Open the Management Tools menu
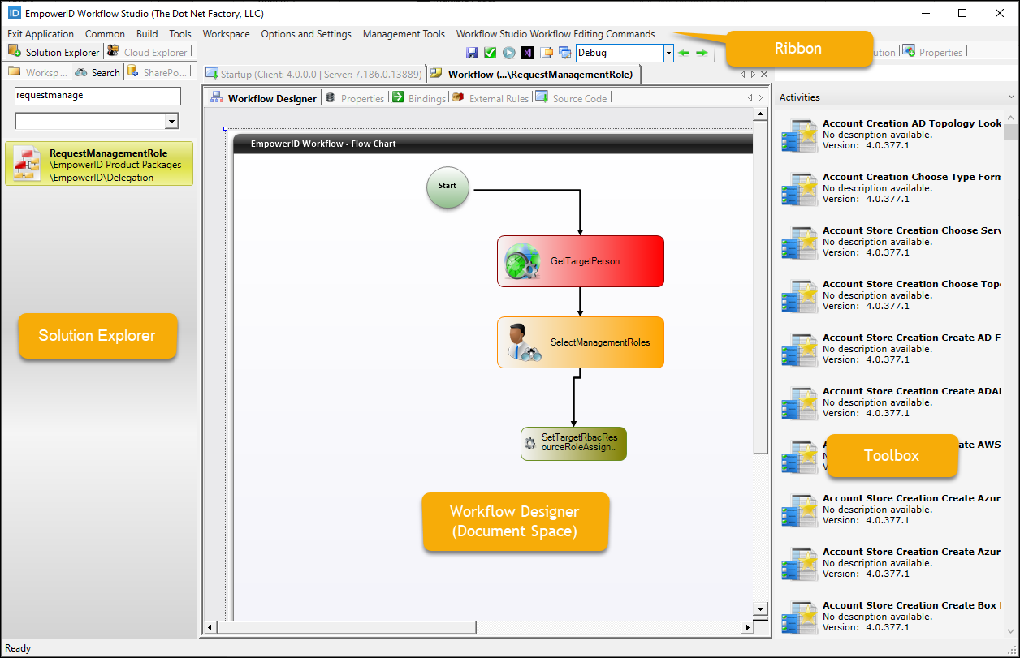This screenshot has height=658, width=1020. tap(404, 34)
